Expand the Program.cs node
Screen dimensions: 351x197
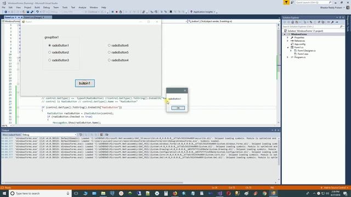287,57
